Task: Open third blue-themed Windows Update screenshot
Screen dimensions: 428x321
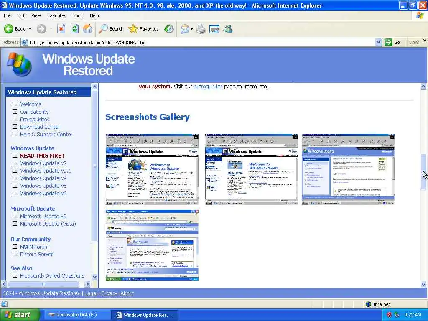Action: pyautogui.click(x=348, y=169)
